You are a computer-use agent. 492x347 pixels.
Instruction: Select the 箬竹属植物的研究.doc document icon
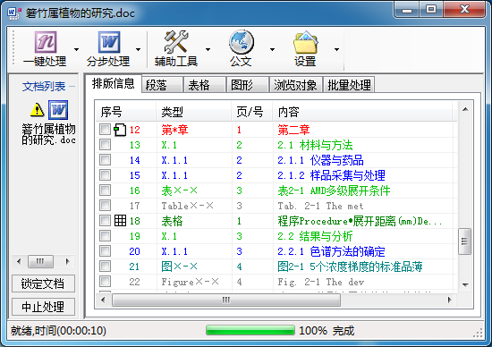point(58,110)
